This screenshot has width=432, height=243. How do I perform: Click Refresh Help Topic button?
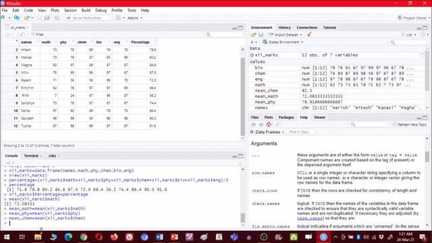tap(410, 124)
